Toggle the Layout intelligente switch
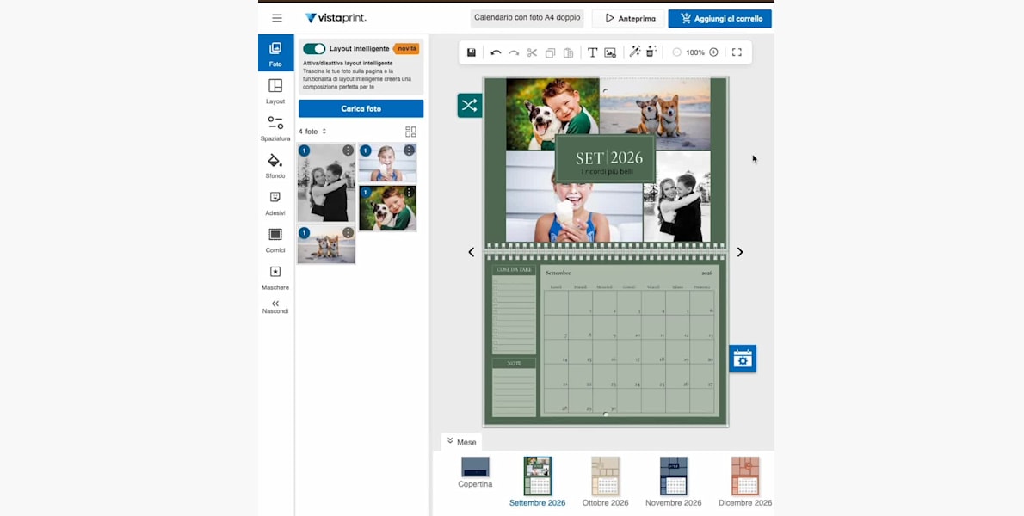1024x516 pixels. point(314,49)
